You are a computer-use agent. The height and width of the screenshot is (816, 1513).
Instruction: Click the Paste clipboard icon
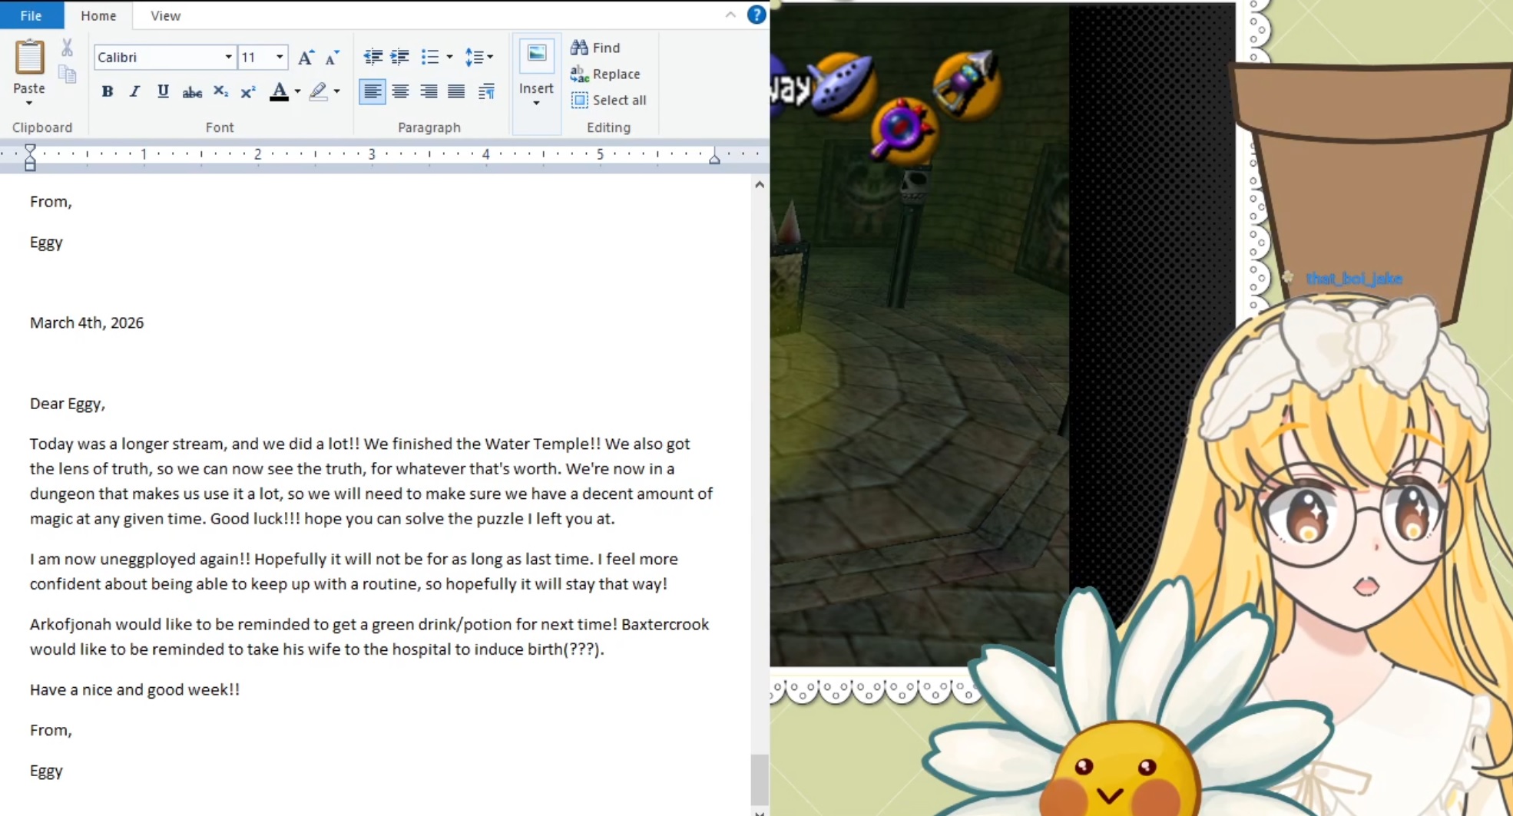click(29, 58)
